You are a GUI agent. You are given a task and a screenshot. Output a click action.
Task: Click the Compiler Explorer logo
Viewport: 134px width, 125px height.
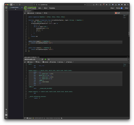coord(30,8)
